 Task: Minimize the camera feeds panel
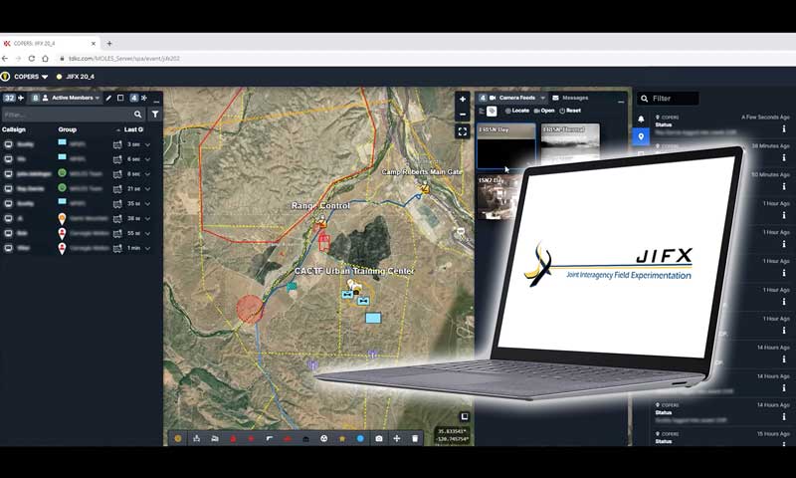[621, 100]
